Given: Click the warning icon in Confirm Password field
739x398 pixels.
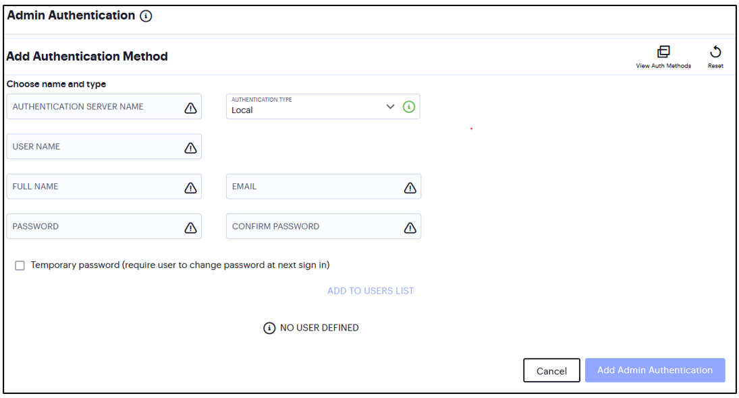Looking at the screenshot, I should point(410,226).
